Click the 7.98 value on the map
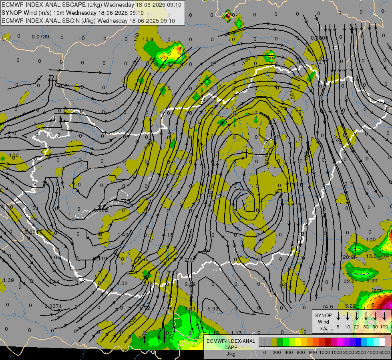Screen dimensions: 392x360 167,308
